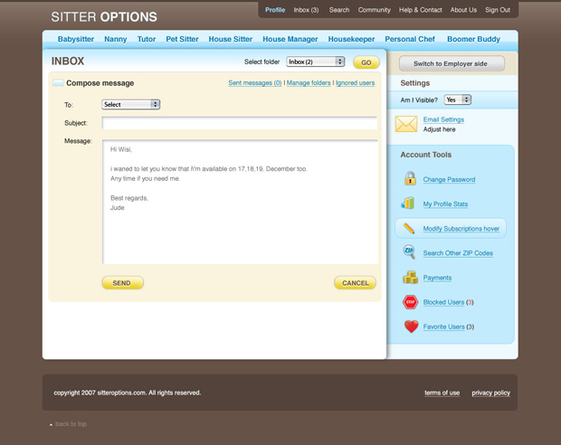Viewport: 561px width, 445px height.
Task: Click the back to top link
Action: (70, 424)
